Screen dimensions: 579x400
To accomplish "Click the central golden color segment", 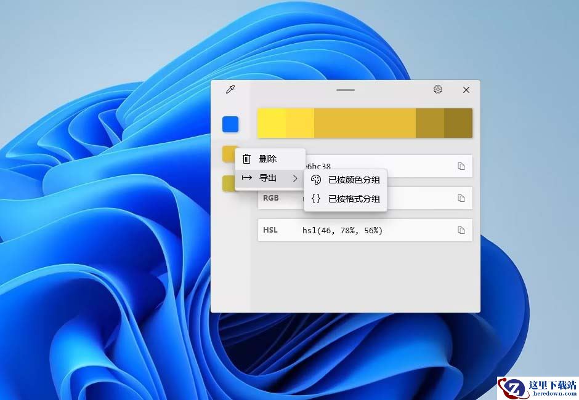I will coord(365,123).
